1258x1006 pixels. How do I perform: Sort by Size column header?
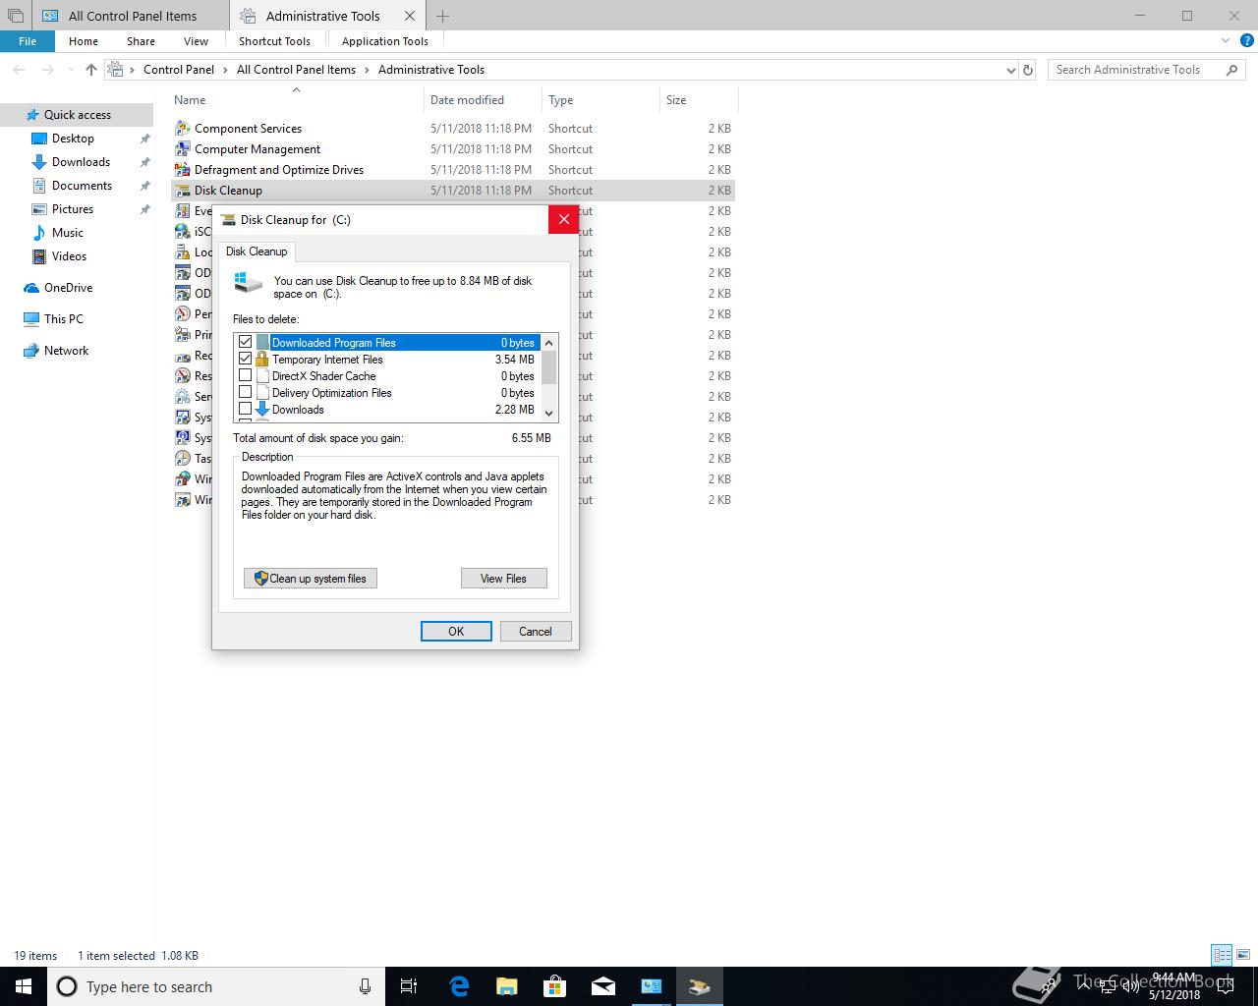(x=676, y=100)
